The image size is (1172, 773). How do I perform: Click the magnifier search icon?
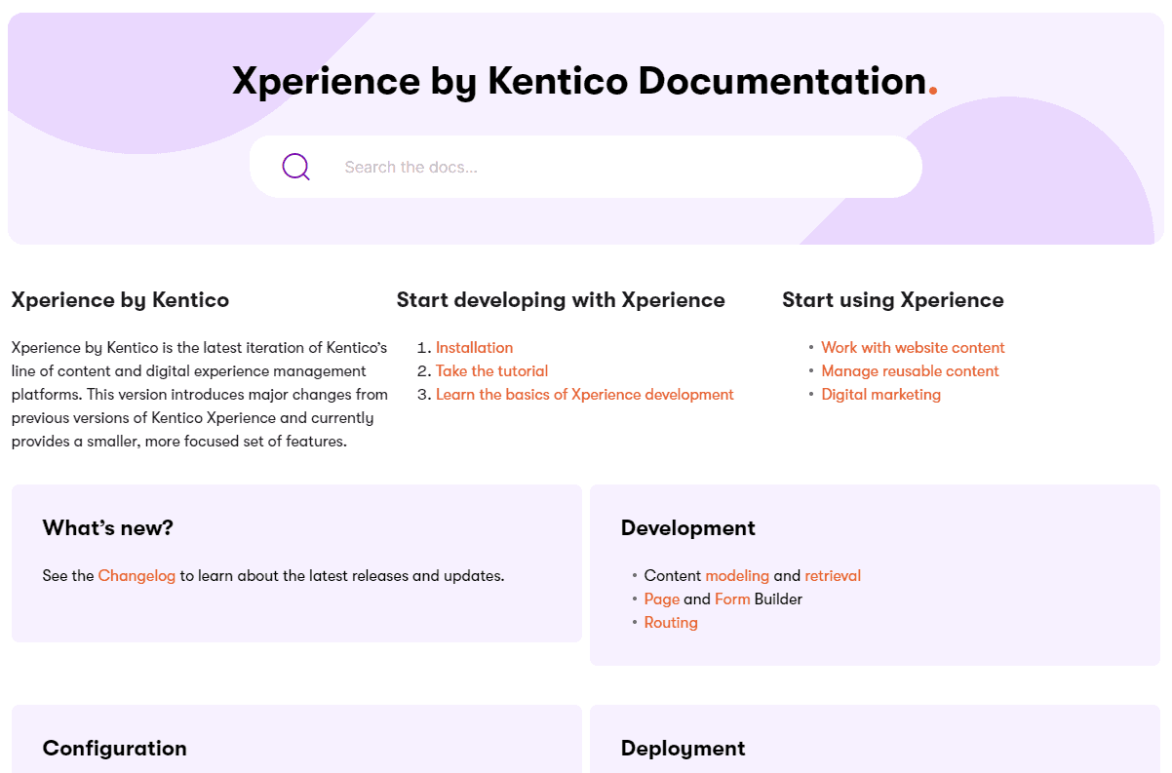tap(296, 167)
